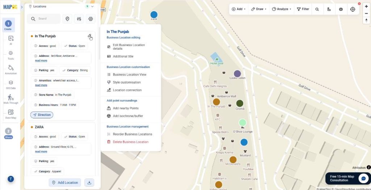Click the MAPOG logo

click(x=10, y=7)
